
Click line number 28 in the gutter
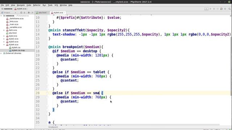[x=37, y=93]
